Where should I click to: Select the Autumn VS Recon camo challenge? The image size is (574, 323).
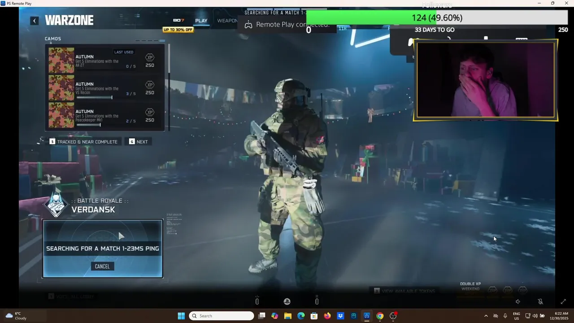tap(105, 88)
